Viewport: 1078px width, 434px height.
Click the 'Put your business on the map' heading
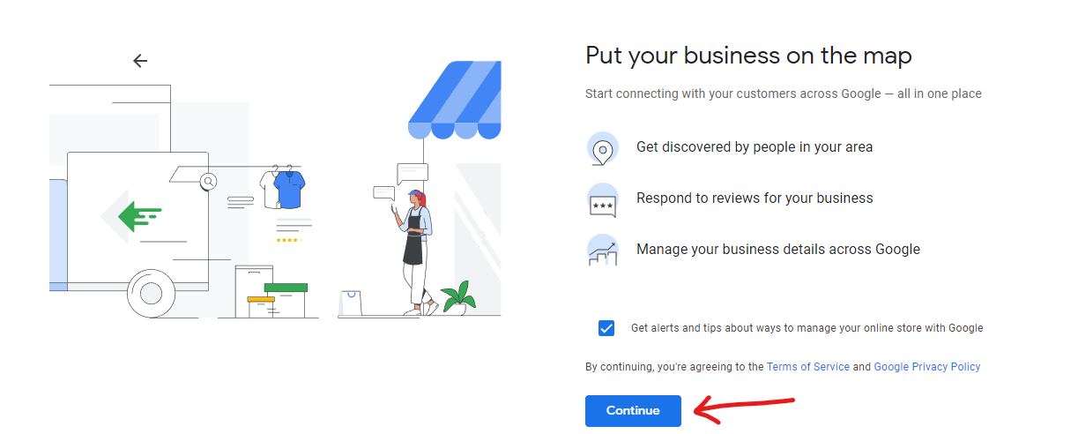click(748, 56)
